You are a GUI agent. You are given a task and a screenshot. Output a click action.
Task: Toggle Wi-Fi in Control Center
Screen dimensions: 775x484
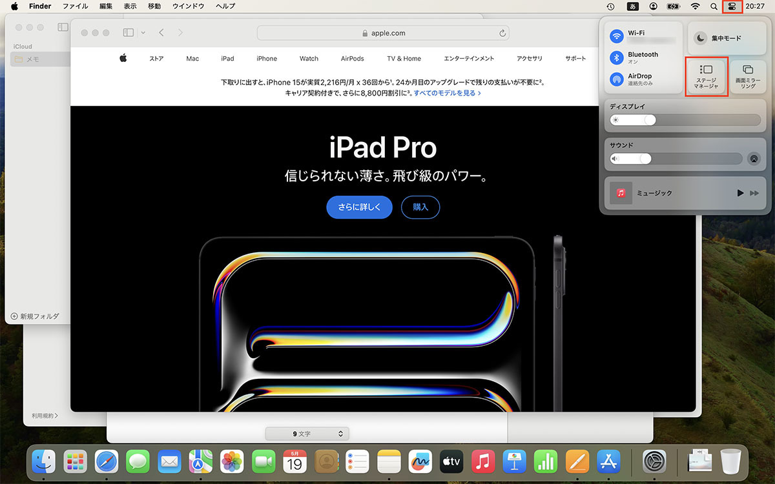click(617, 36)
